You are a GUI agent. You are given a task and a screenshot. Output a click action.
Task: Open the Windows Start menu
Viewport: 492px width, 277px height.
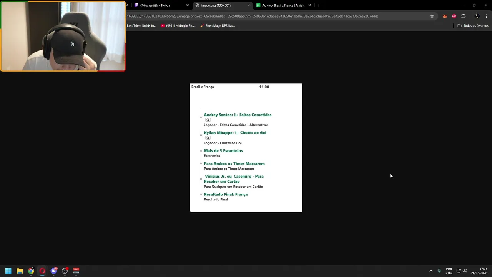tap(8, 271)
